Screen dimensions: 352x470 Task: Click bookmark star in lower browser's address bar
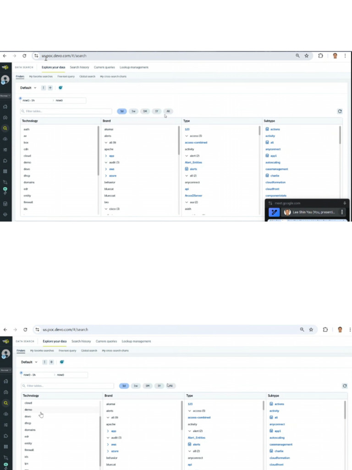click(311, 330)
